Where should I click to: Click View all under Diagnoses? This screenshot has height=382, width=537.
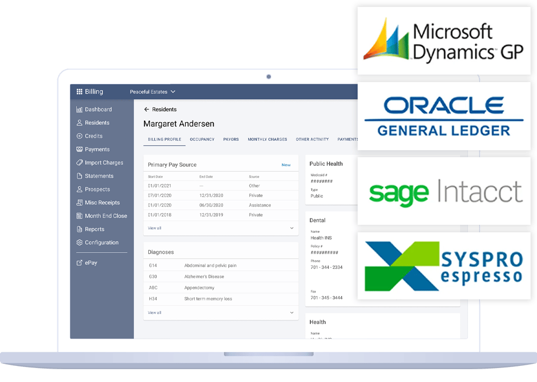coord(155,312)
